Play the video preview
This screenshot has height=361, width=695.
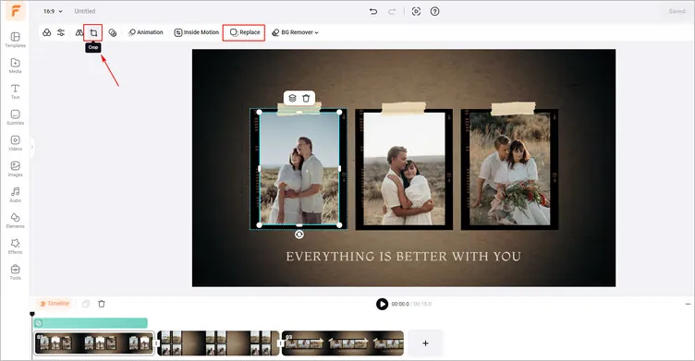coord(382,304)
